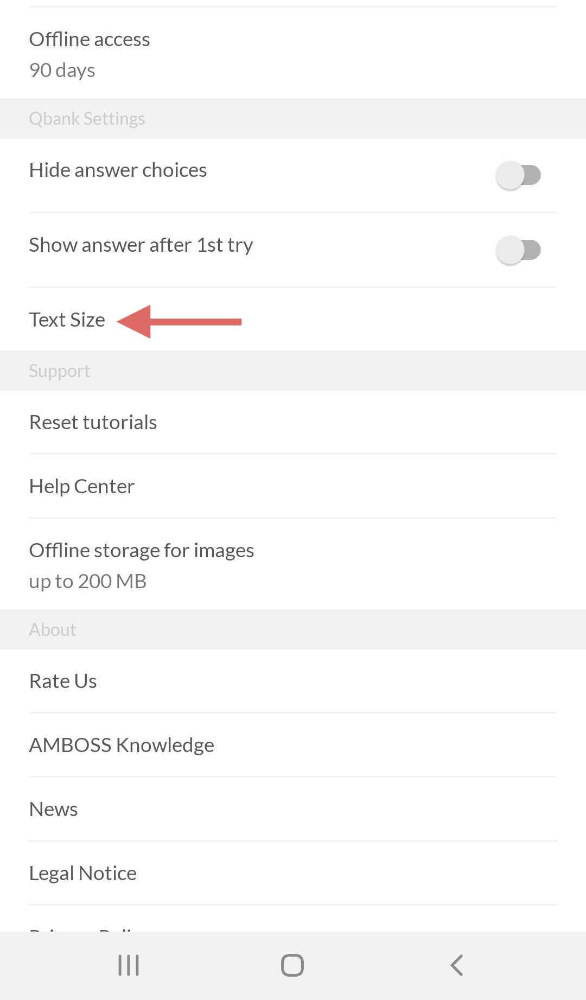Open the Text Size setting

click(x=67, y=320)
